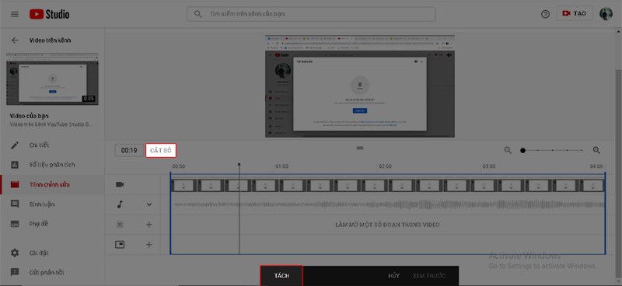The width and height of the screenshot is (622, 286).
Task: Click the pencil icon for Chi tiết
Action: click(x=15, y=145)
